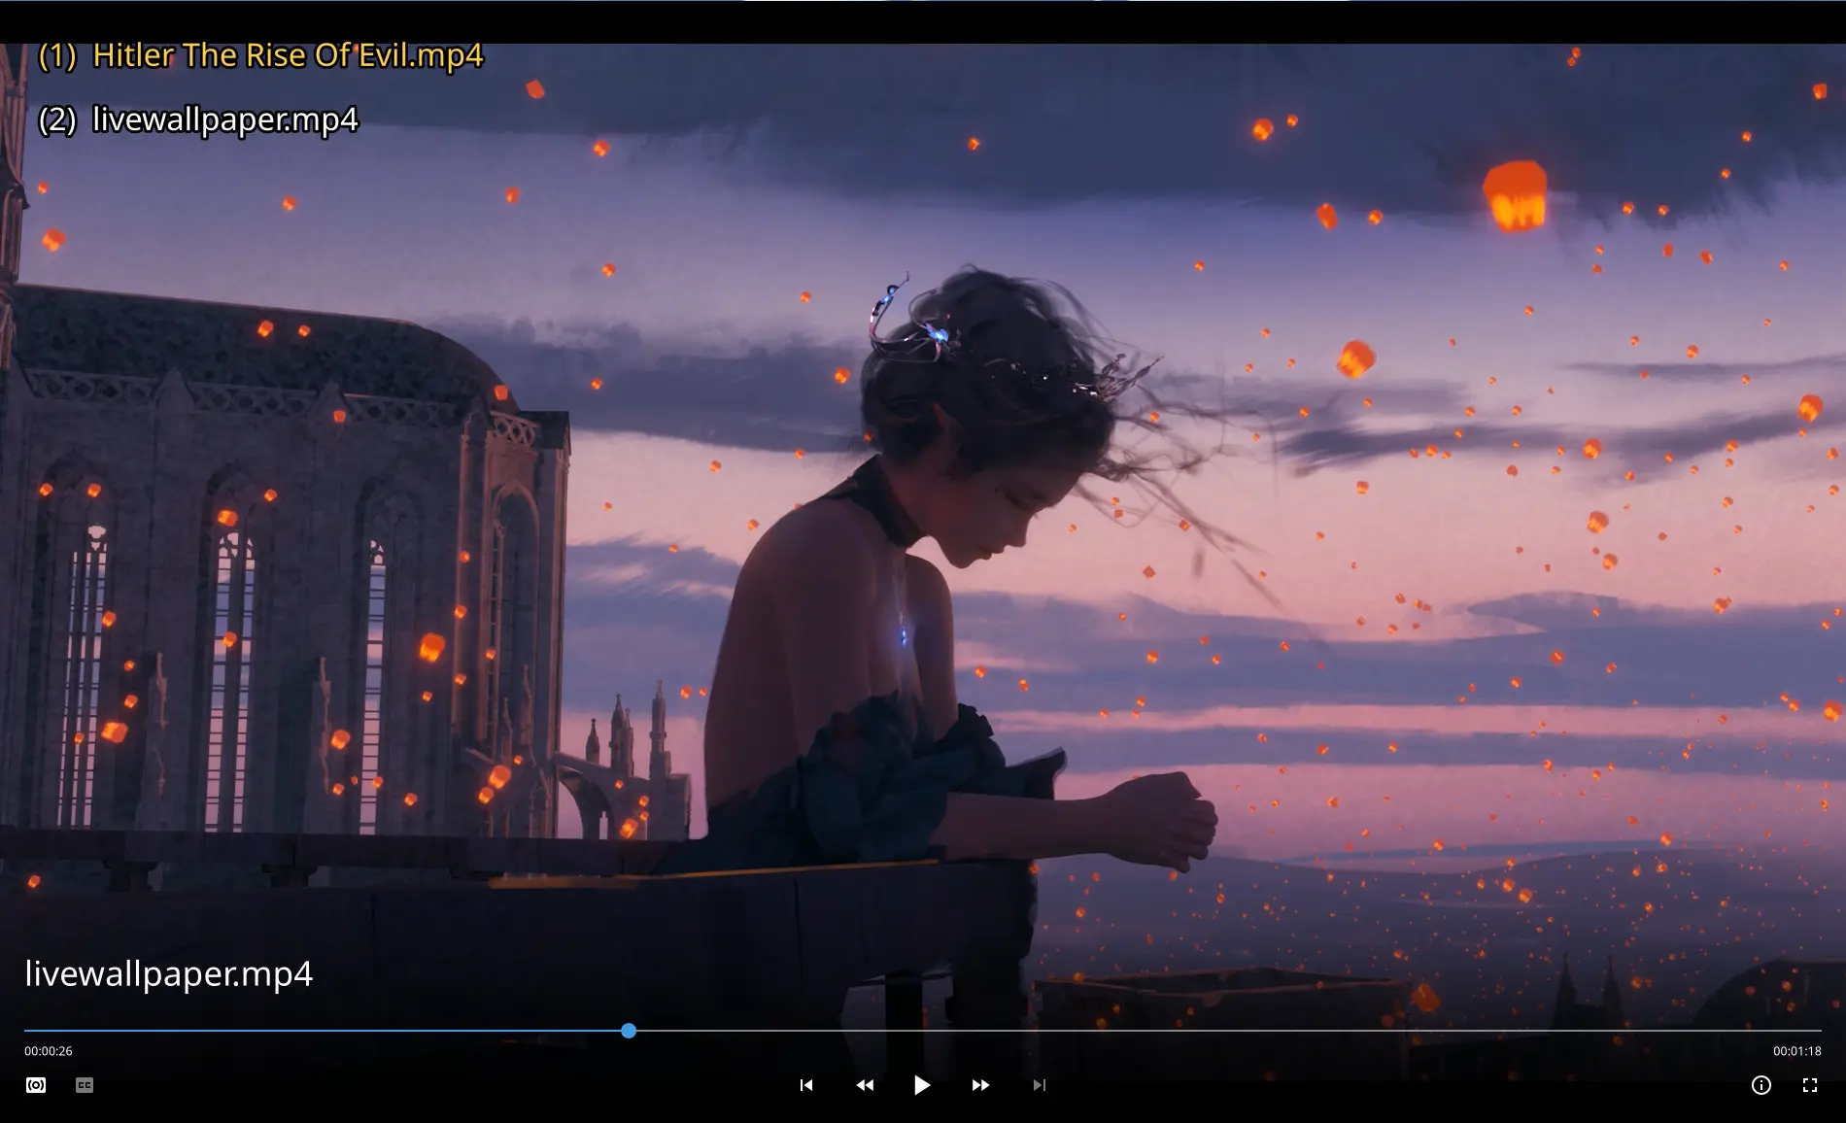The image size is (1846, 1123).
Task: Open the audio track selector icon
Action: coord(36,1085)
